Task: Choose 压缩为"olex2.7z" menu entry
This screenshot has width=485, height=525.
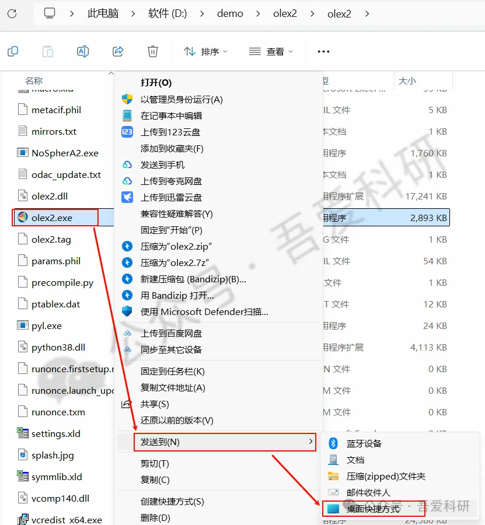Action: pos(175,263)
